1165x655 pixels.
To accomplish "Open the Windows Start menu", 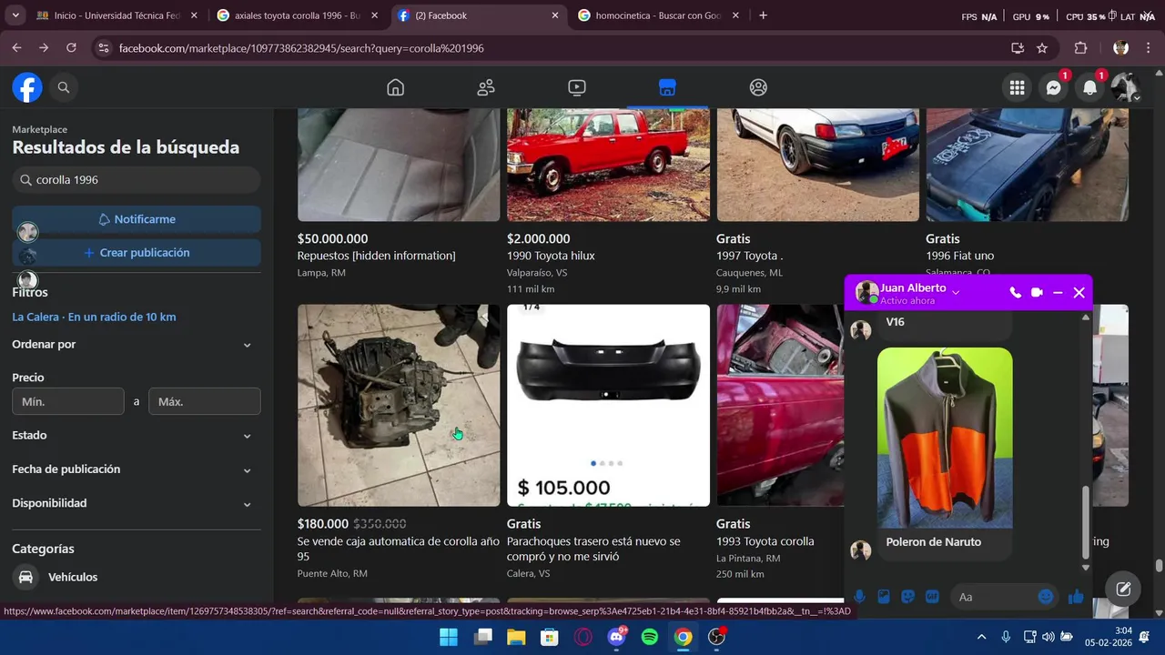I will pyautogui.click(x=450, y=637).
